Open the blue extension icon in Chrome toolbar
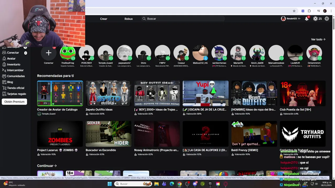Image resolution: width=335 pixels, height=188 pixels. (x=303, y=11)
